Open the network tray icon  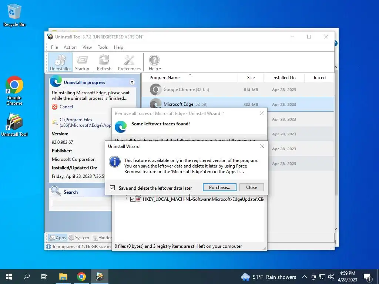pos(322,277)
